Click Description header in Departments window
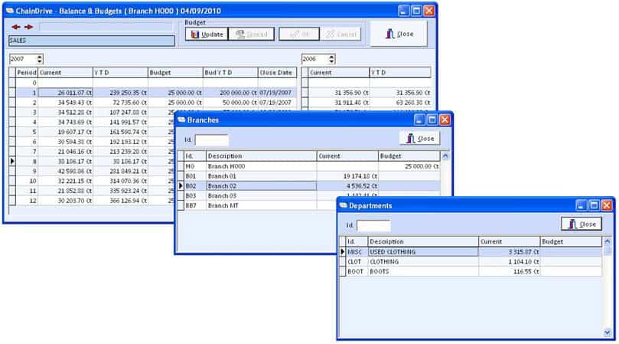 [x=423, y=241]
